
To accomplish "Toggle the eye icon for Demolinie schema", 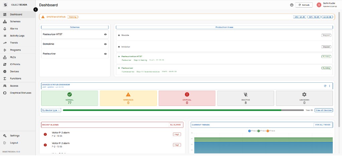I will coord(105,44).
